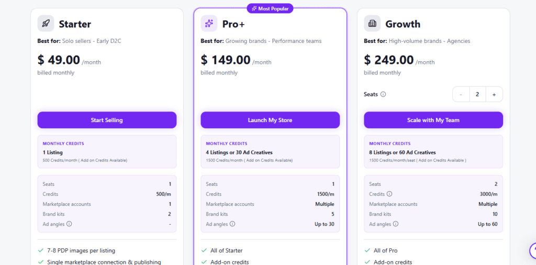Viewport: 536px width, 265px height.
Task: Click the Starter plan rocket icon
Action: point(46,24)
